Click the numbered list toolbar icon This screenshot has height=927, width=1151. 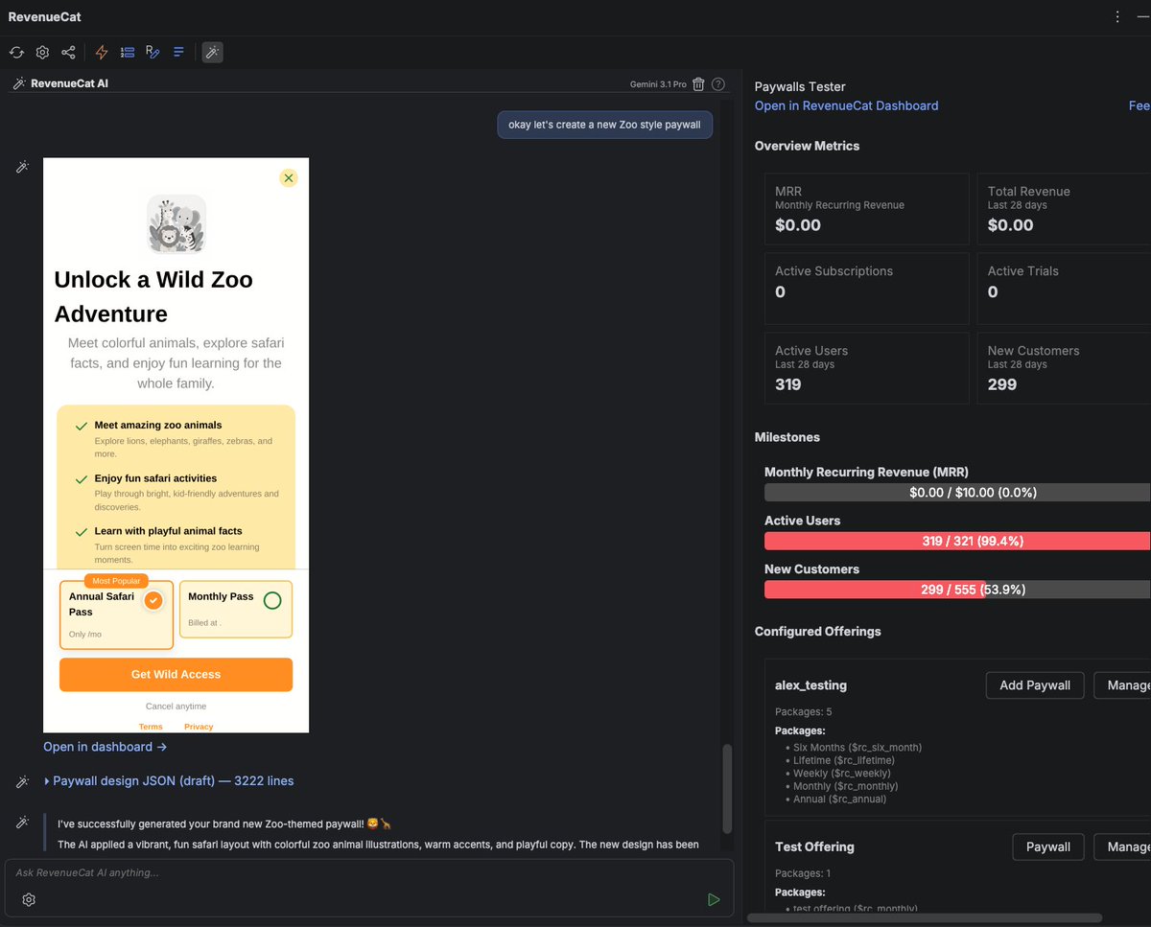click(128, 53)
